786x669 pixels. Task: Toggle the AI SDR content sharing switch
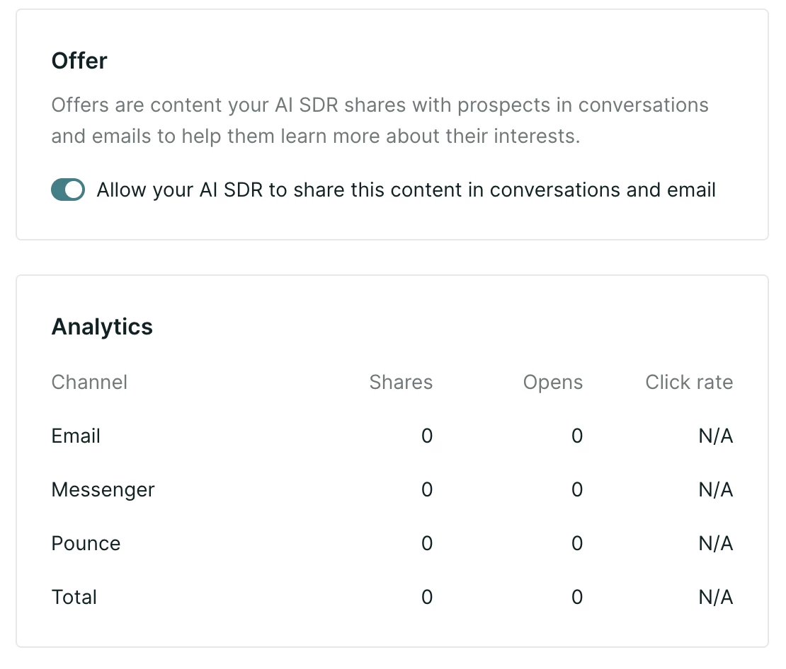pos(68,190)
